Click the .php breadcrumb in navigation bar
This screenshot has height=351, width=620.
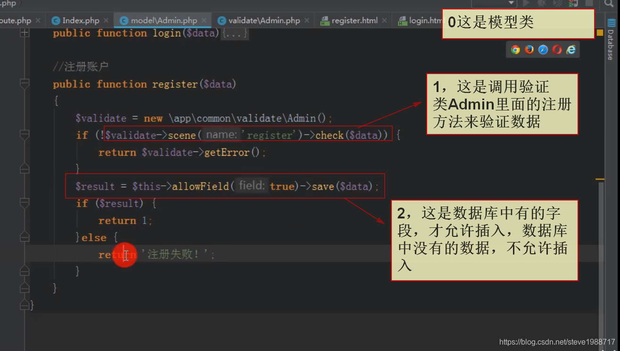(x=8, y=3)
